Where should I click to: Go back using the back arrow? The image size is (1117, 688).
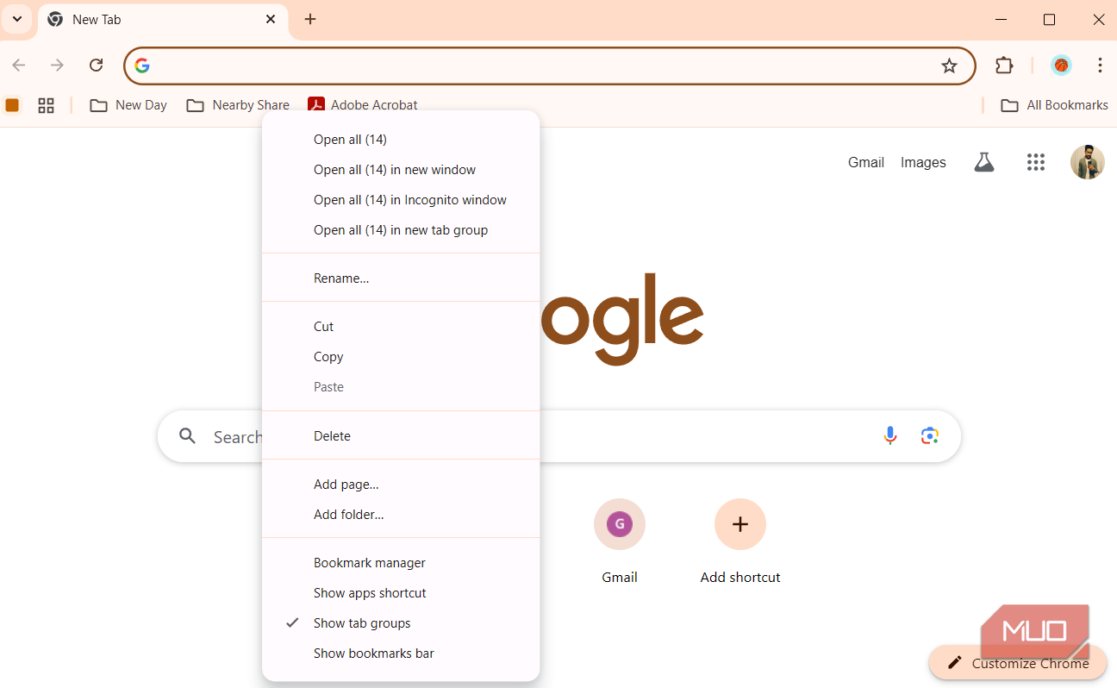click(19, 66)
